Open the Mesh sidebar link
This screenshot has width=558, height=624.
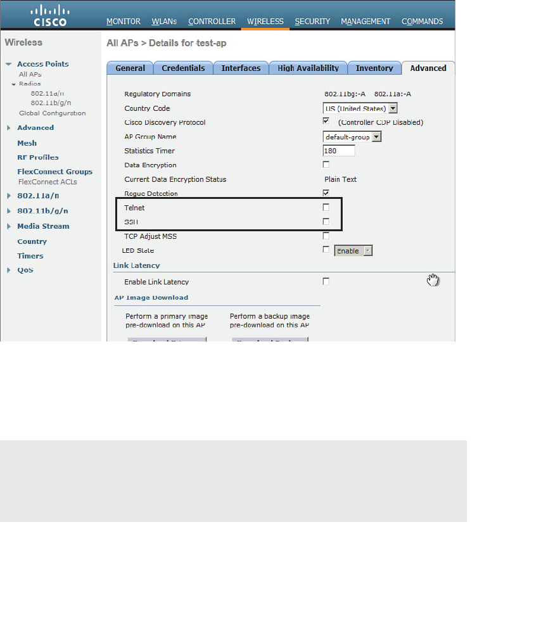click(27, 143)
